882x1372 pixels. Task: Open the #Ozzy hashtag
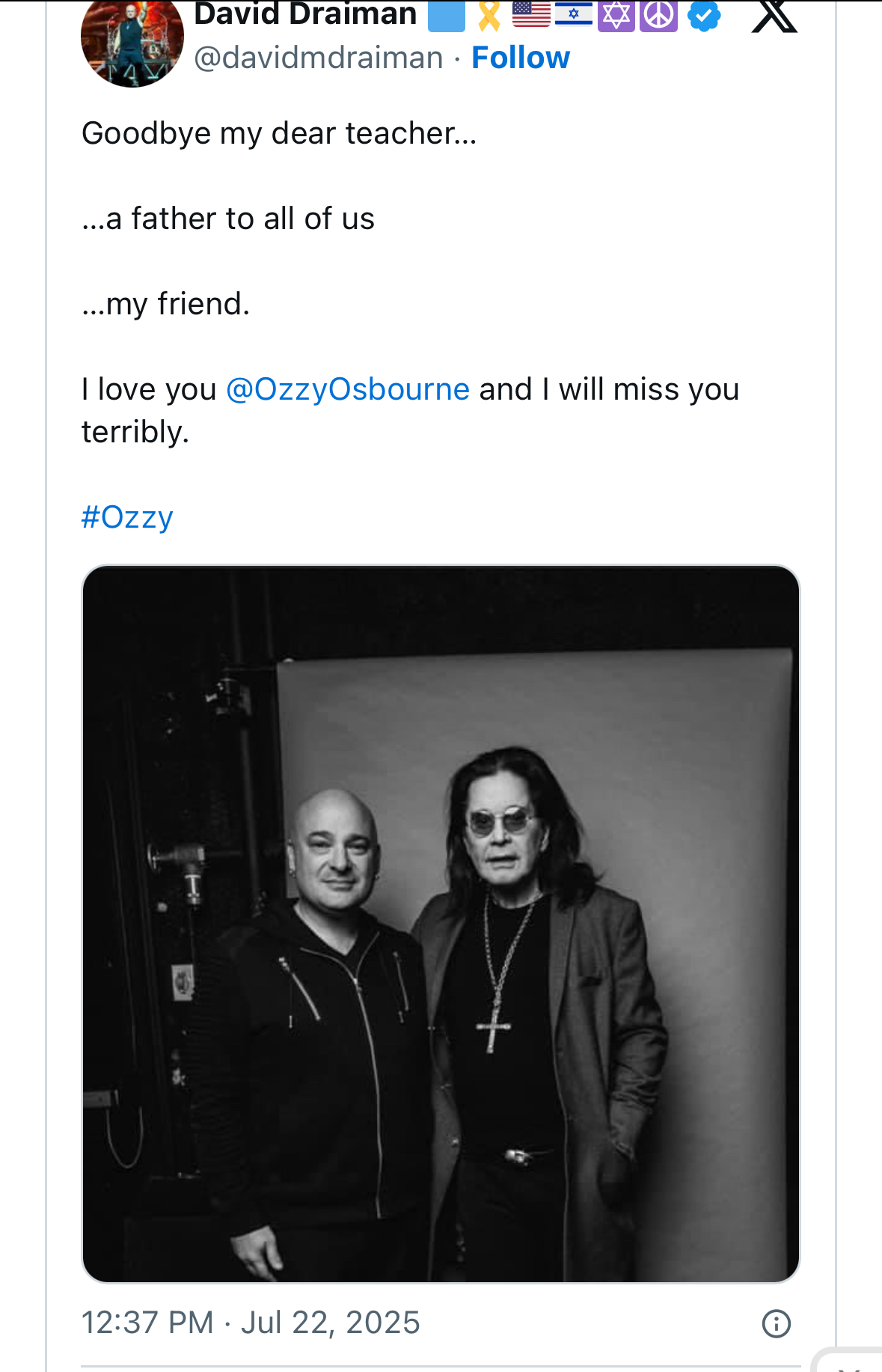click(127, 517)
